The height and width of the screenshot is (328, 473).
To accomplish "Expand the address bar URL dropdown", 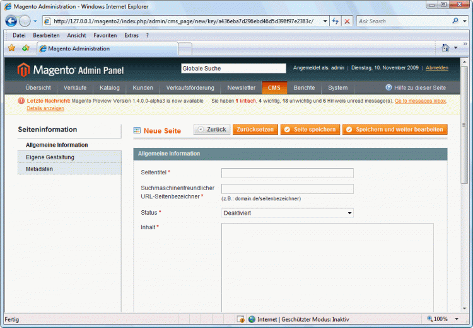I will coord(325,21).
